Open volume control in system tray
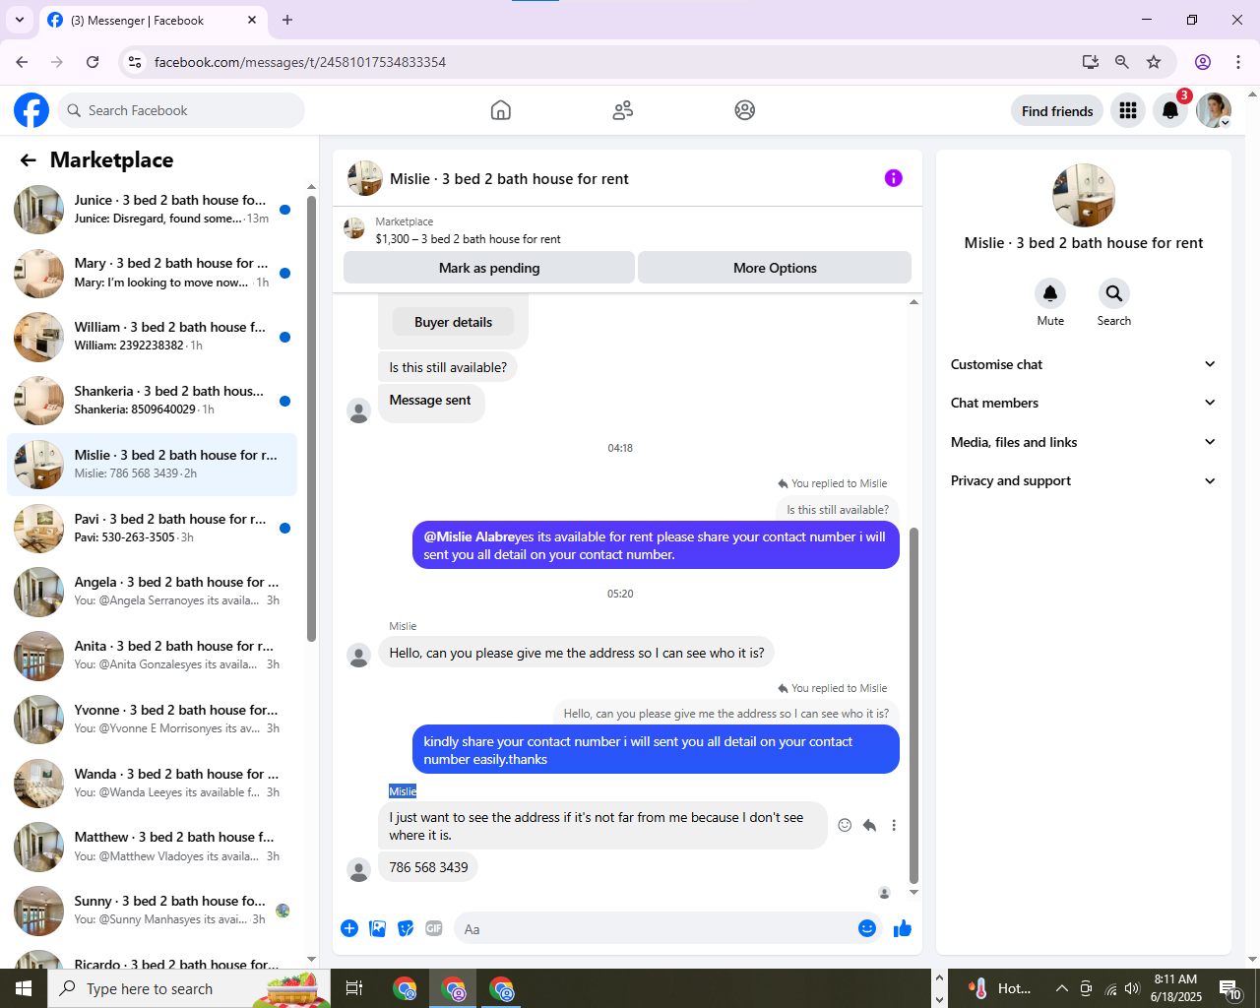Screen dimensions: 1260x1008 1132,988
